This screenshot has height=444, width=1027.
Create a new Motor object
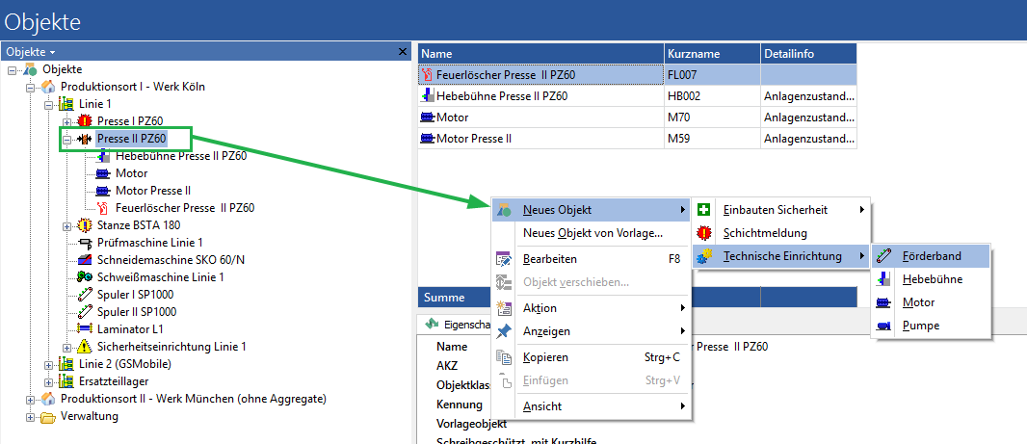click(931, 302)
